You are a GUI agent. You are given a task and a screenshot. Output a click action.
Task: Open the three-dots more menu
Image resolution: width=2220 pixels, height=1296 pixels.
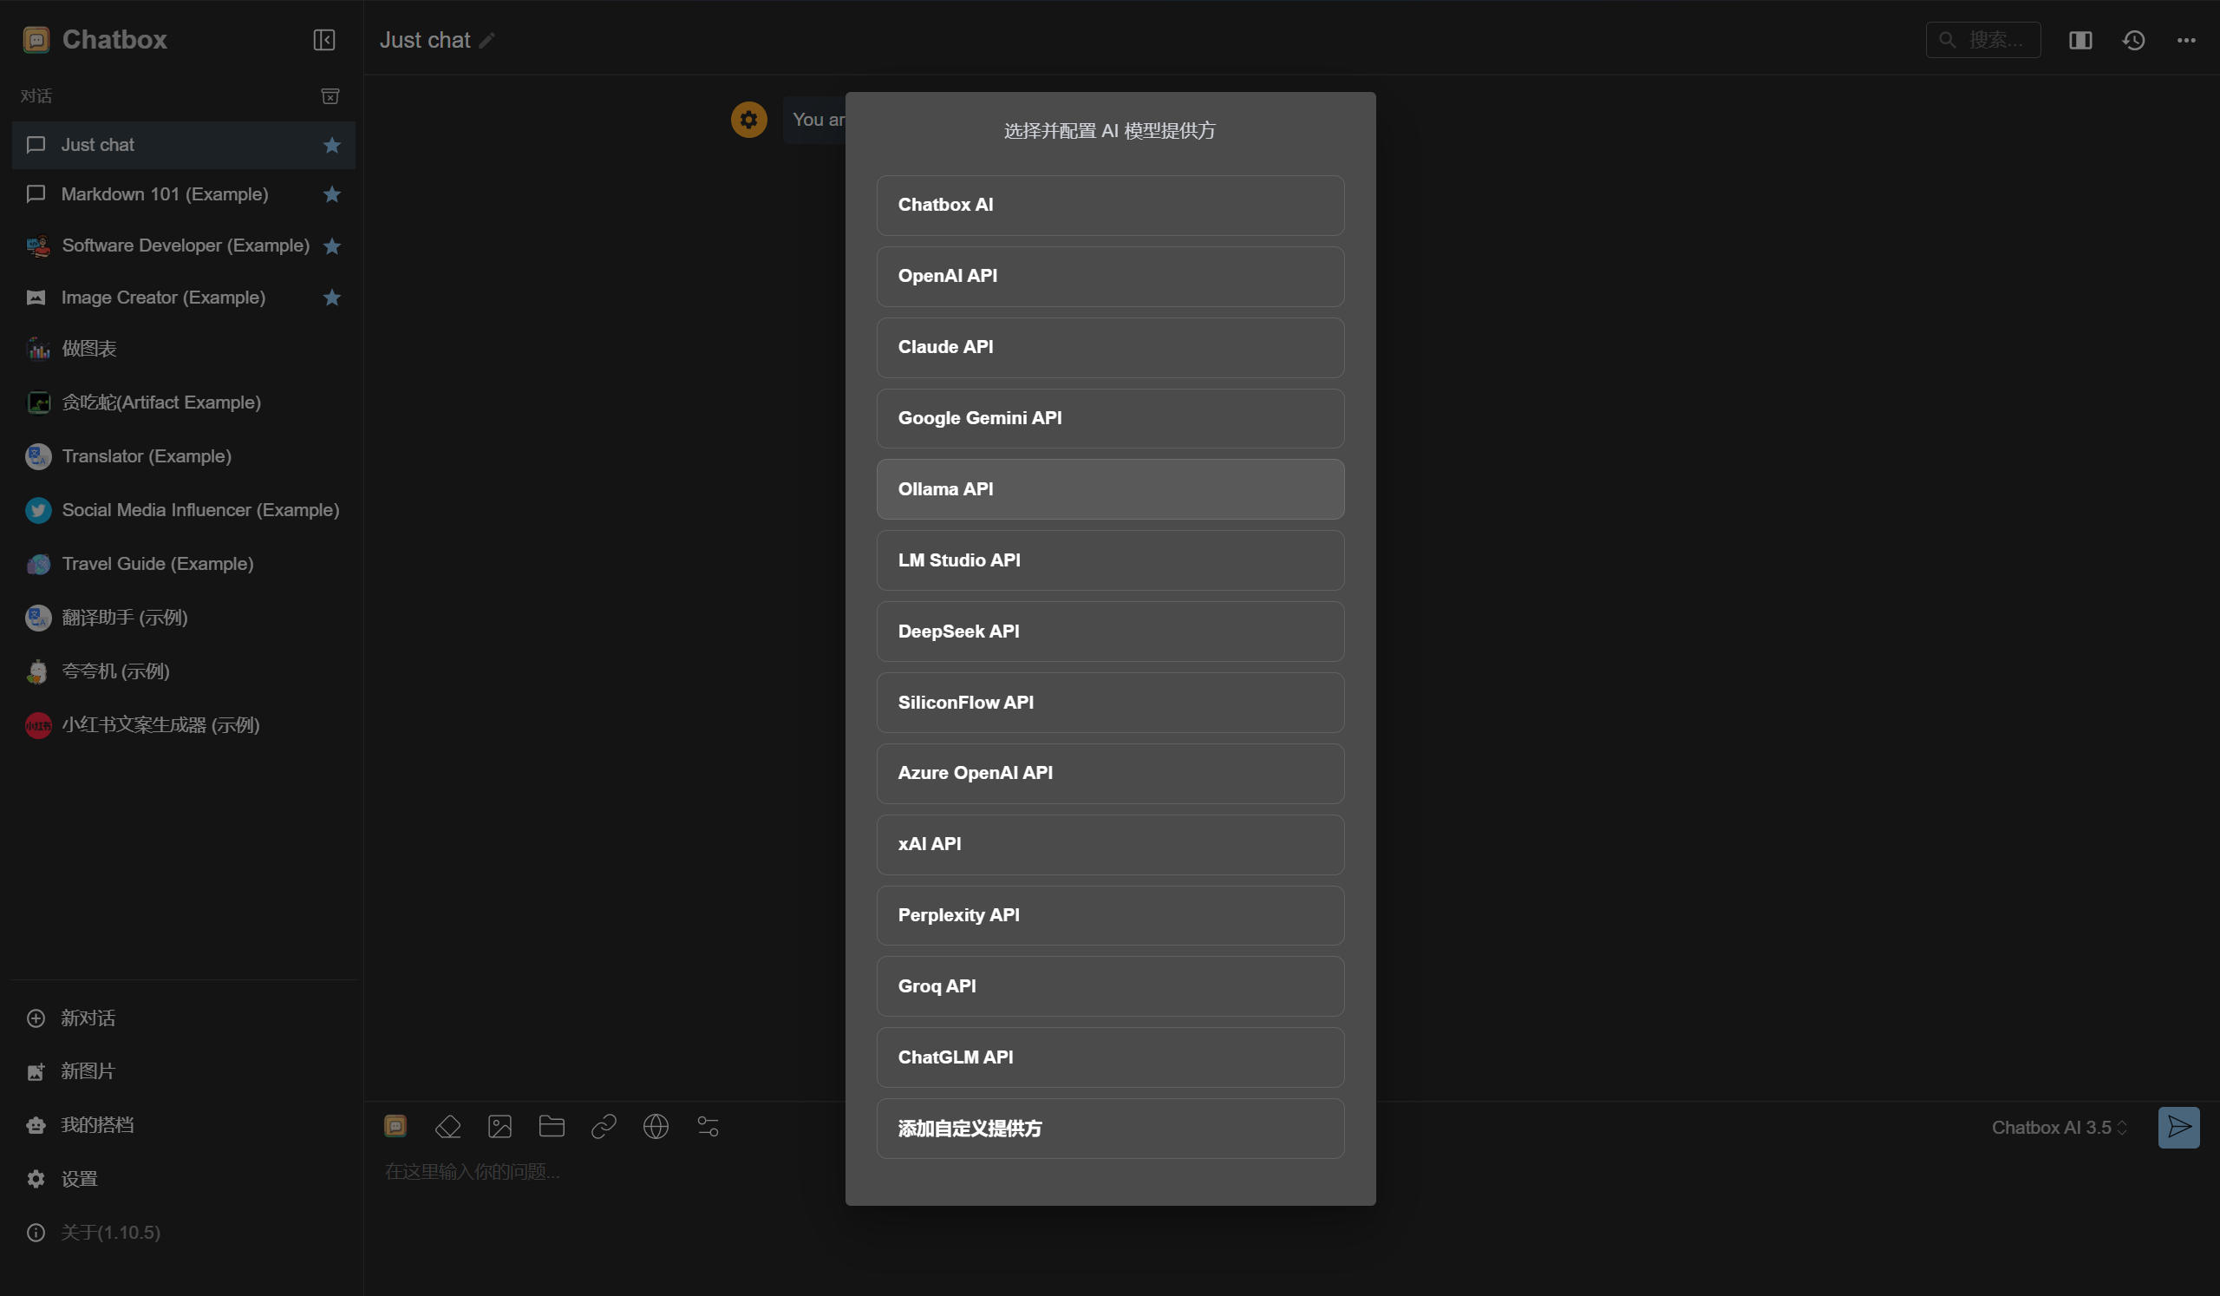coord(2185,41)
